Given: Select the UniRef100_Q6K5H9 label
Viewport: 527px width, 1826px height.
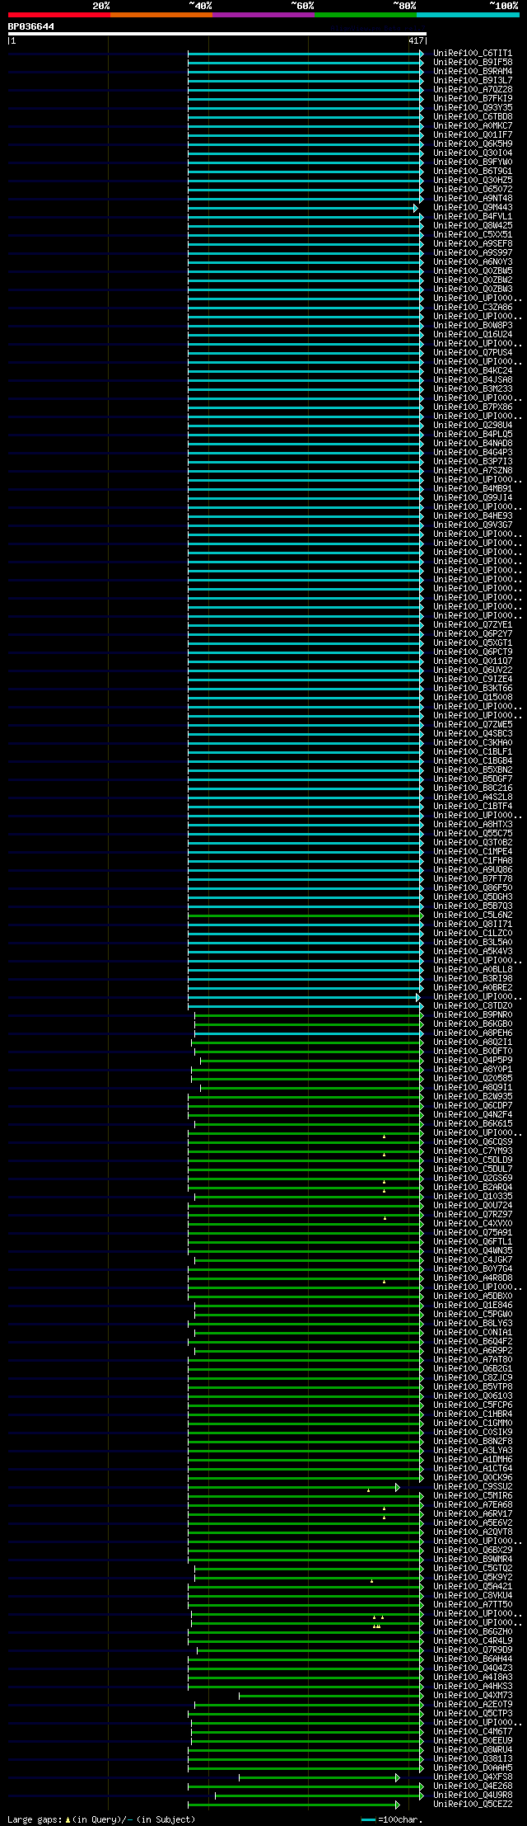Looking at the screenshot, I should 473,144.
